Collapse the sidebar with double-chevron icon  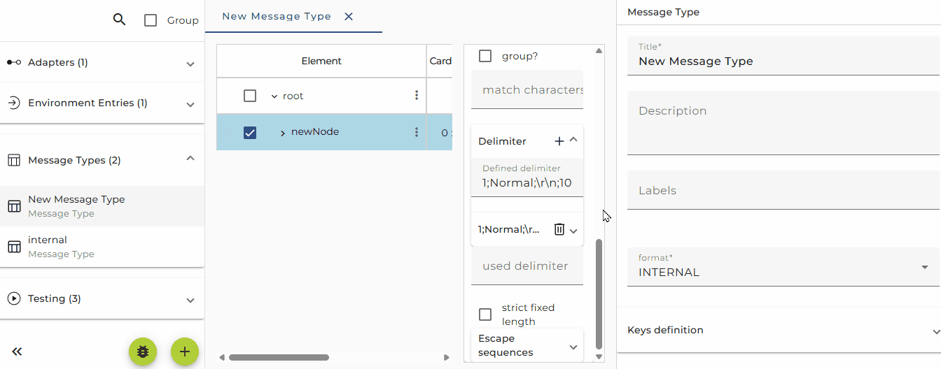click(18, 352)
